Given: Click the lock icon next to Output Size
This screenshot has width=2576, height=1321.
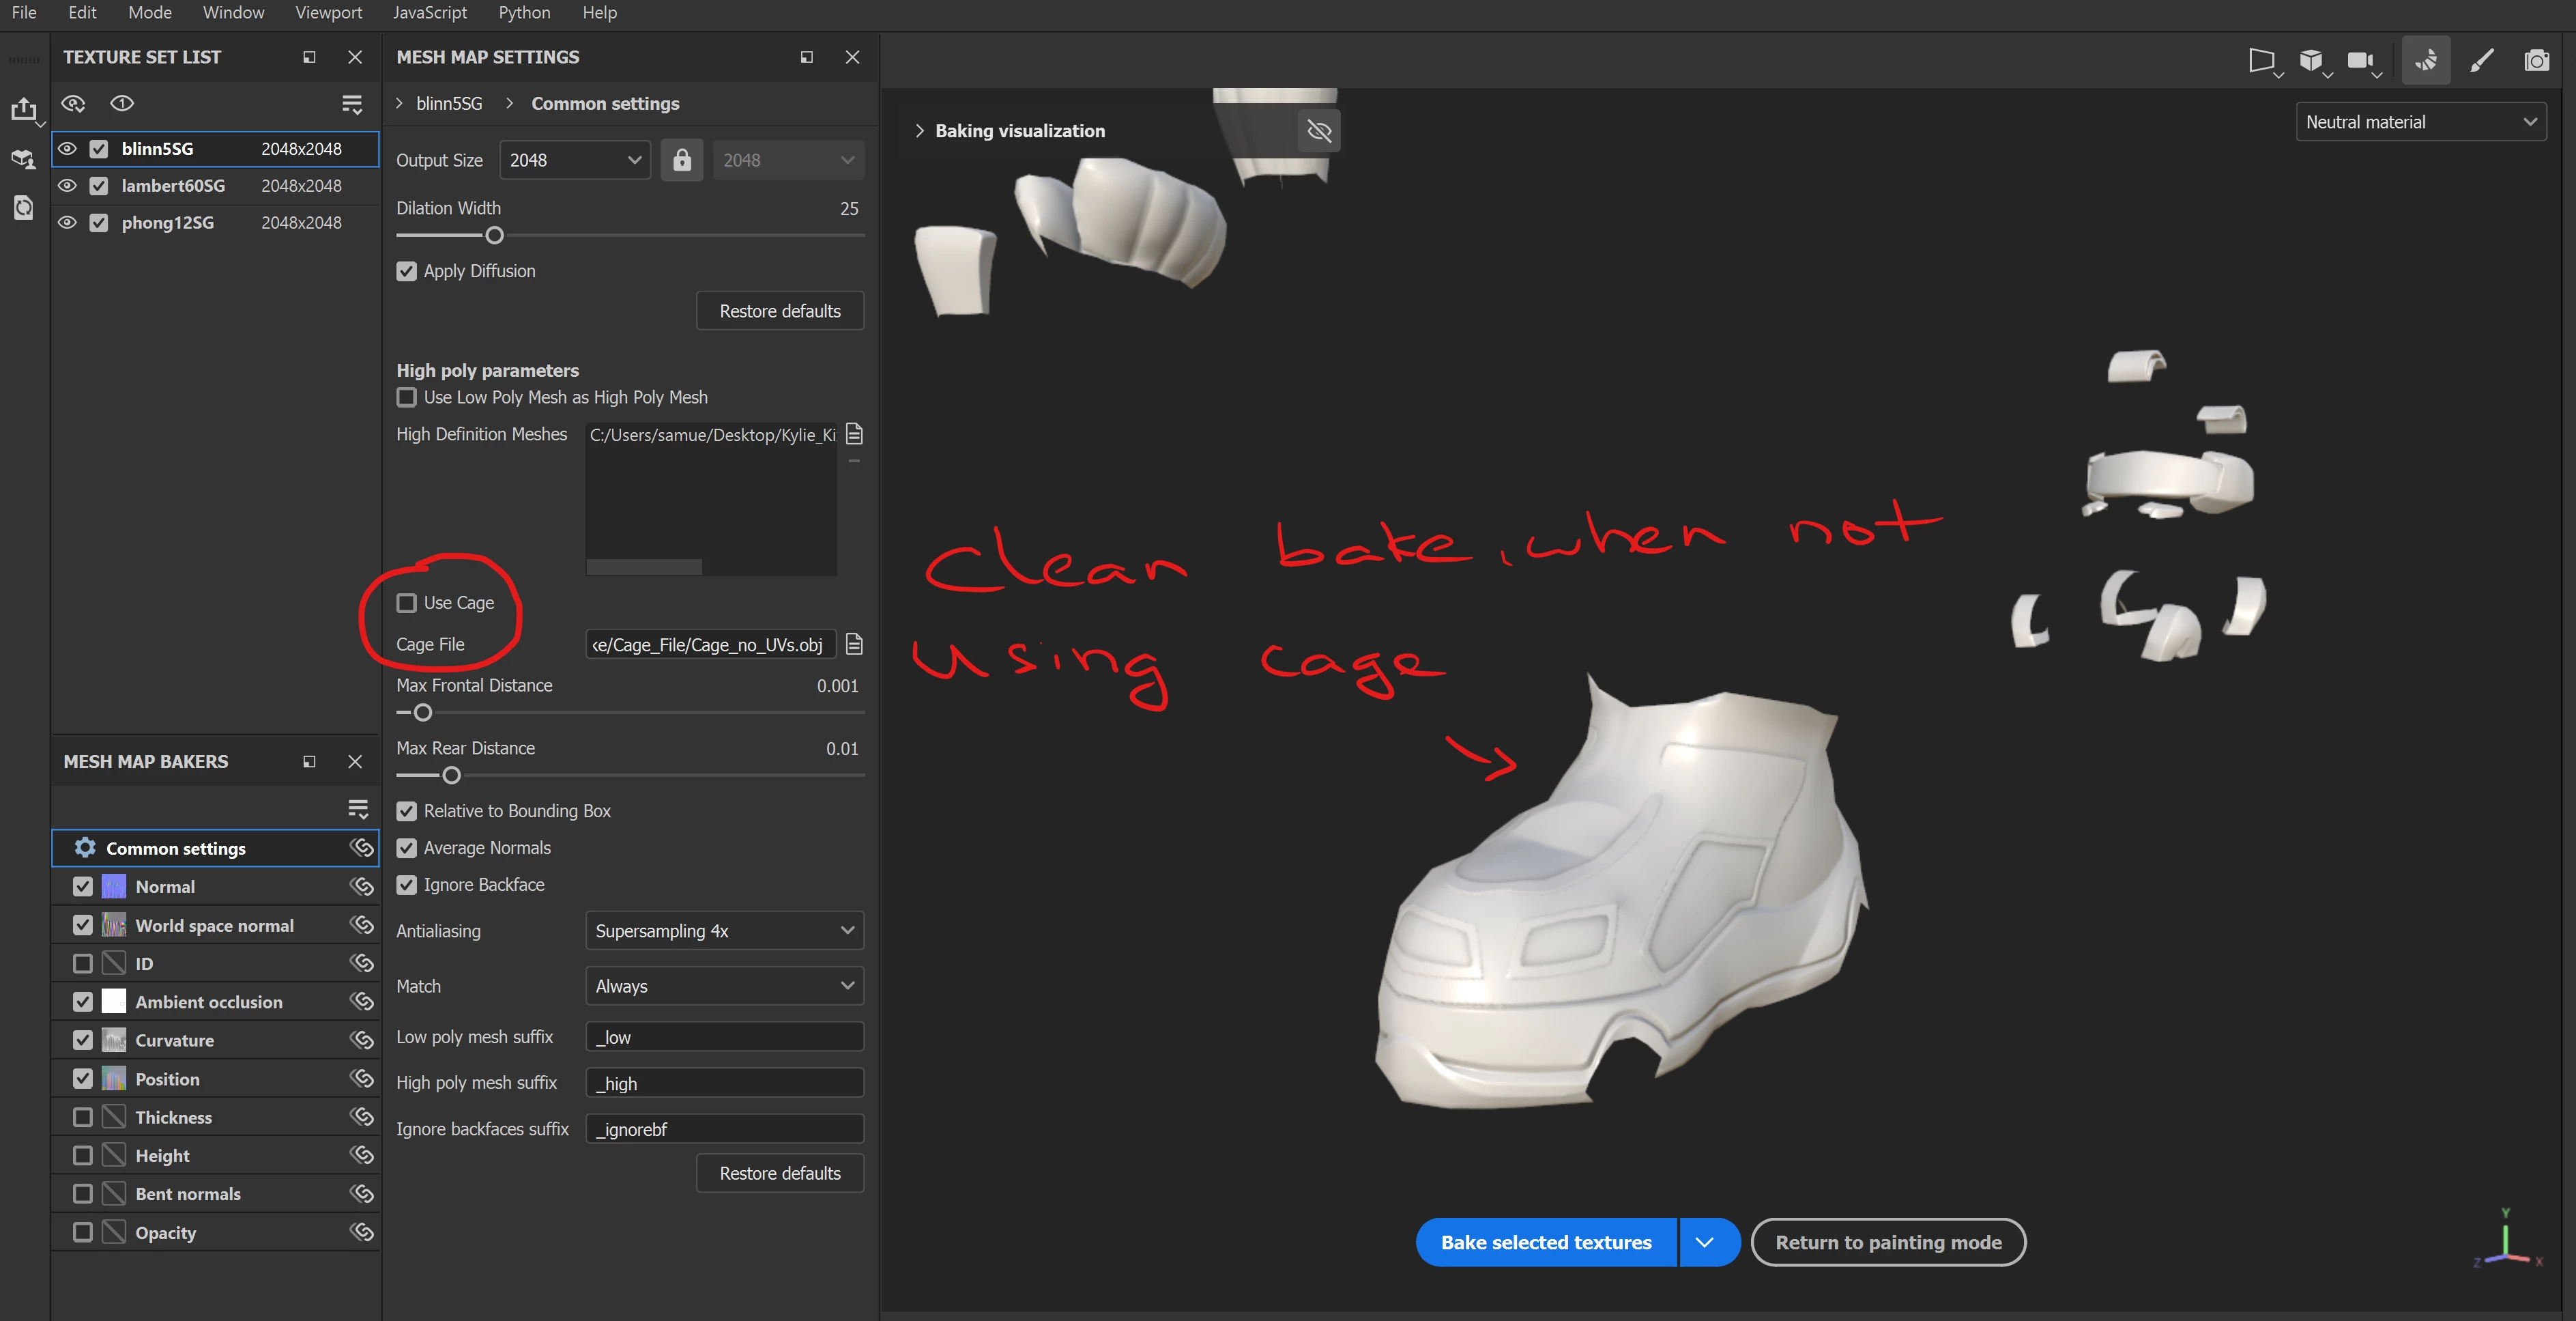Looking at the screenshot, I should click(x=682, y=160).
